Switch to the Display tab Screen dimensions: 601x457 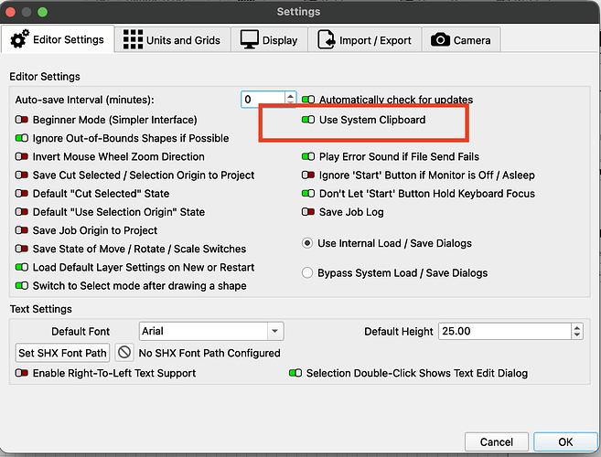coord(269,40)
